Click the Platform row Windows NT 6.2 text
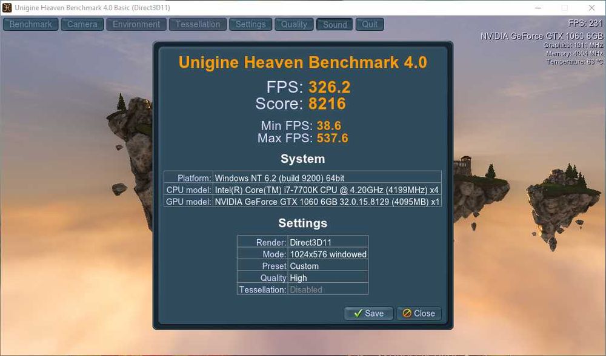Viewport: 606px width, 356px height. 279,178
